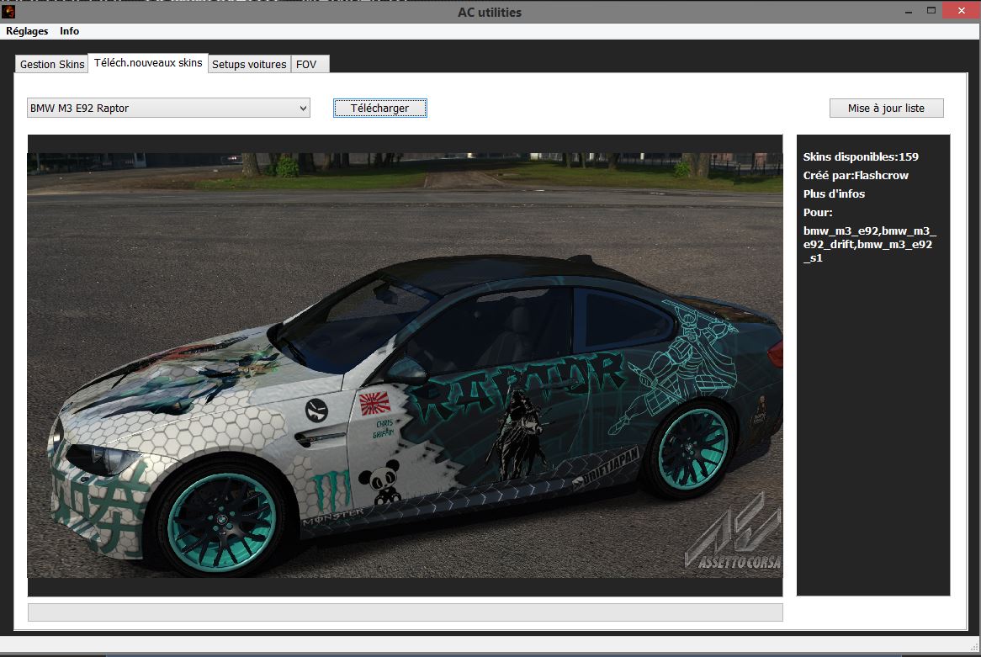The width and height of the screenshot is (981, 657).
Task: Click the Plus d'infos link
Action: [x=834, y=194]
